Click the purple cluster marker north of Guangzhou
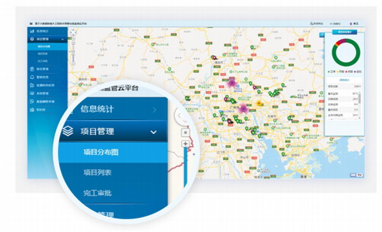382x232 pixels. 232,83
